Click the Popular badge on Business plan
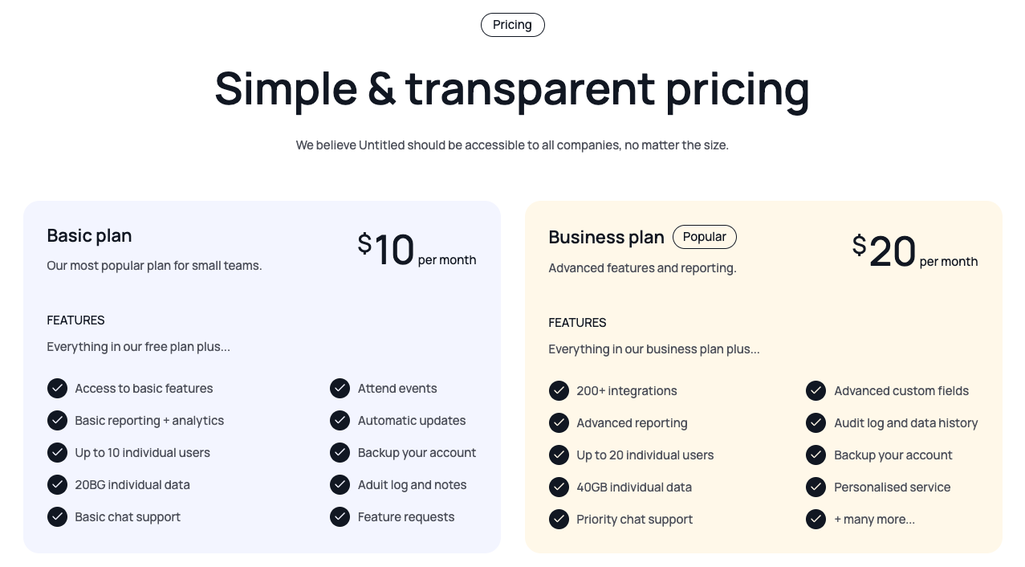This screenshot has height=567, width=1025. [x=704, y=236]
